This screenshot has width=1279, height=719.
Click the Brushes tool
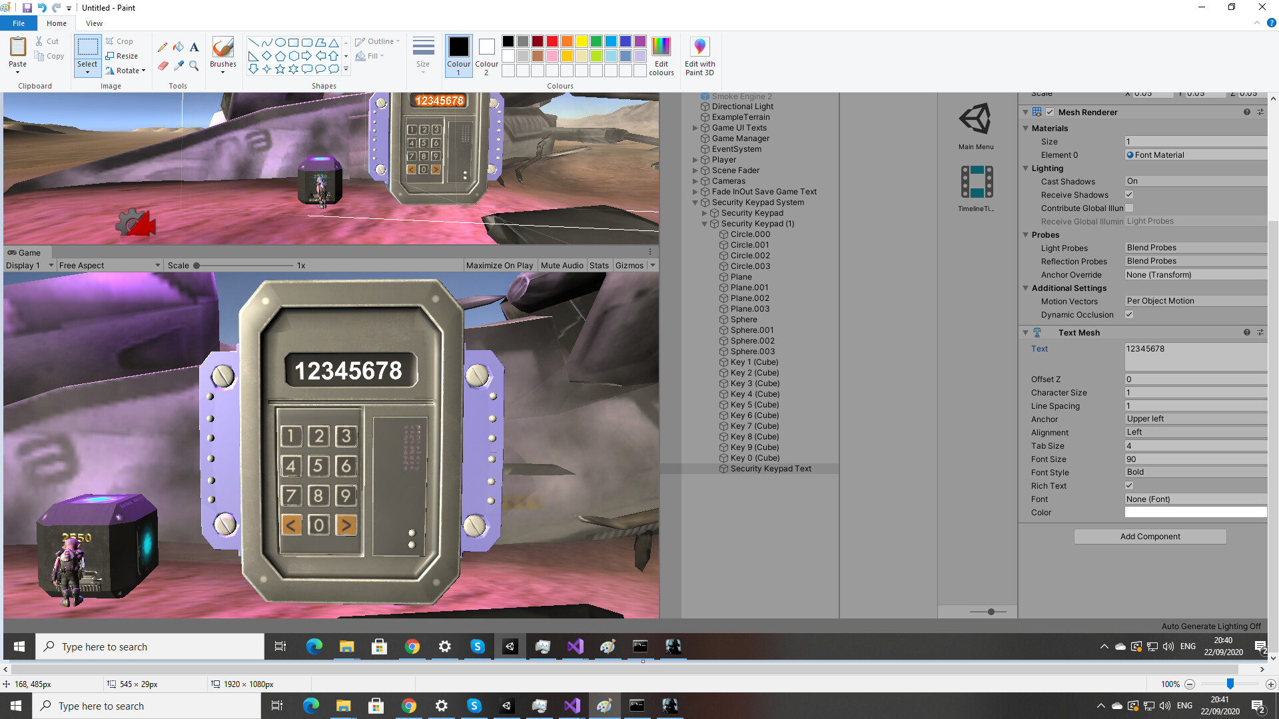point(222,49)
